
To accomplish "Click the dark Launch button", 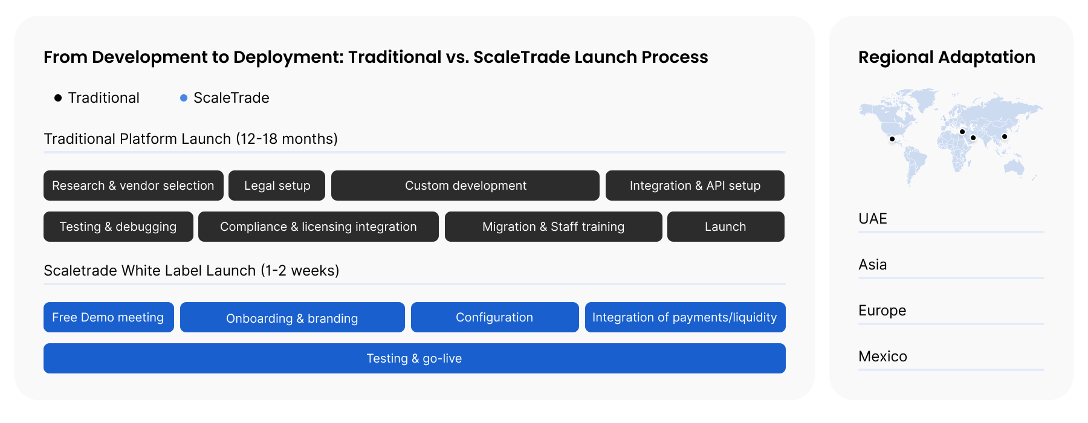I will click(x=725, y=227).
